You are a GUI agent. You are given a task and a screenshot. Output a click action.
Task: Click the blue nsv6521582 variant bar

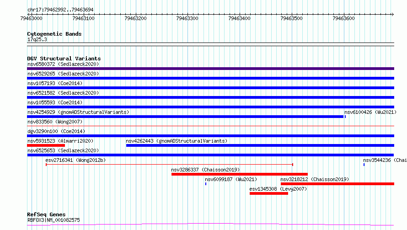[x=210, y=97]
